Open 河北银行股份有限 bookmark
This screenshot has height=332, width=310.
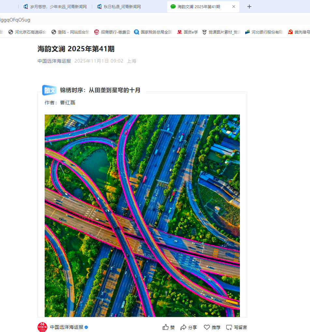(x=264, y=32)
